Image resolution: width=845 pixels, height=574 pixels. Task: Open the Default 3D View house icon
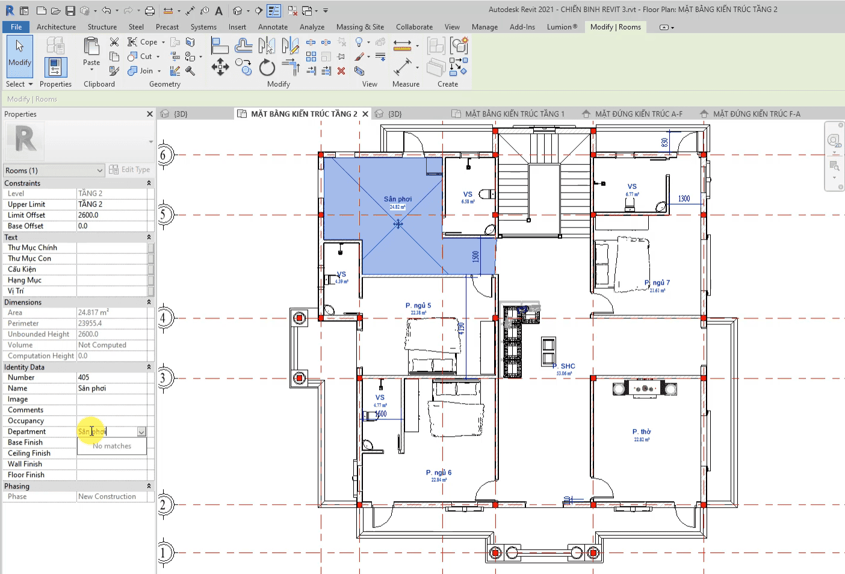(x=238, y=11)
